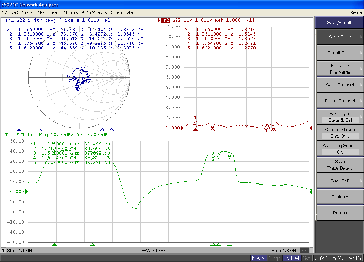Click marker 2 axis indicator under Smith chart
364x262 pixels.
tap(39, 130)
